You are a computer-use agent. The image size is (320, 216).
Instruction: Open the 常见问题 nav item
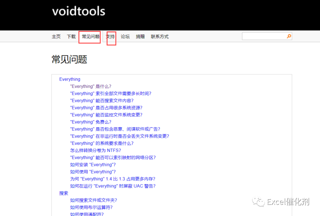coord(91,37)
